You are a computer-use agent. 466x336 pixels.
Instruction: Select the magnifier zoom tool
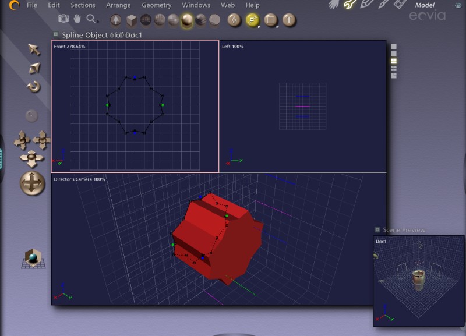click(x=91, y=19)
